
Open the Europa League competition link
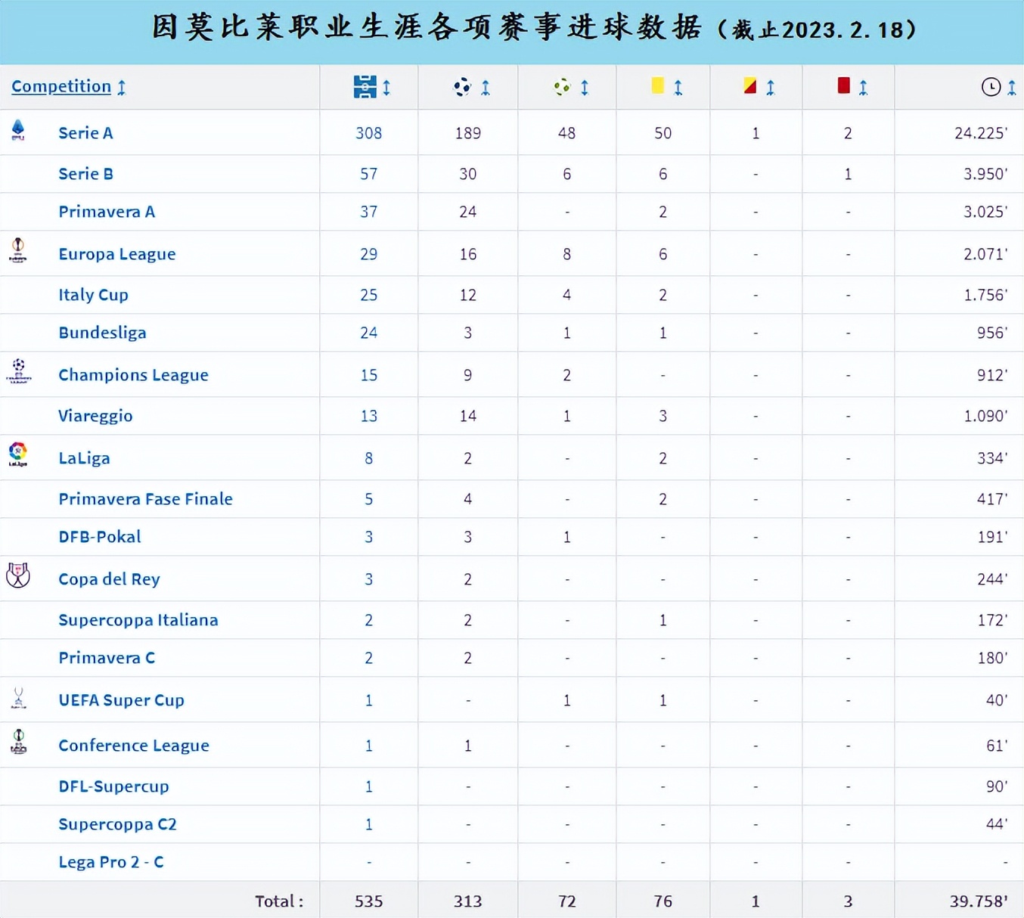coord(117,254)
